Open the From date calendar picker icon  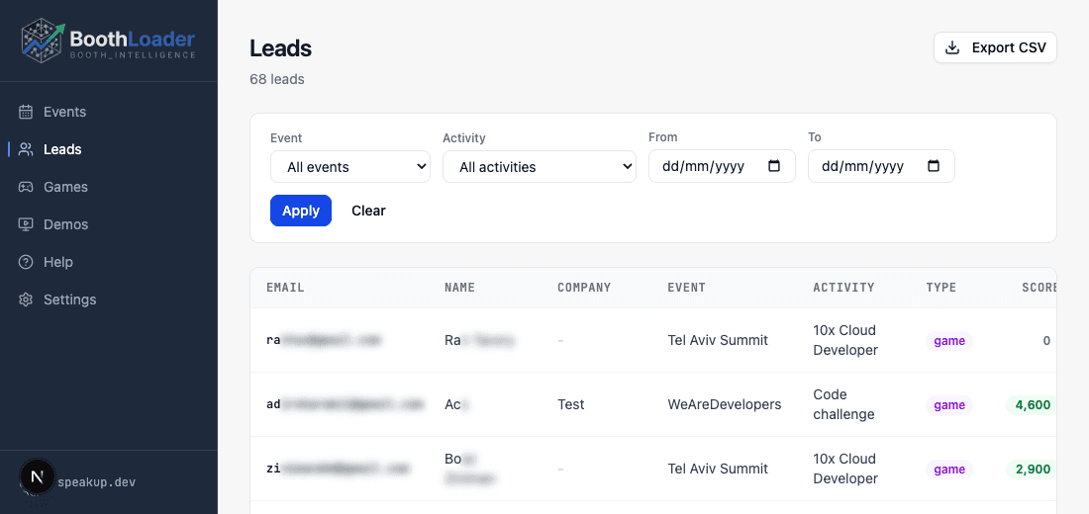point(774,166)
